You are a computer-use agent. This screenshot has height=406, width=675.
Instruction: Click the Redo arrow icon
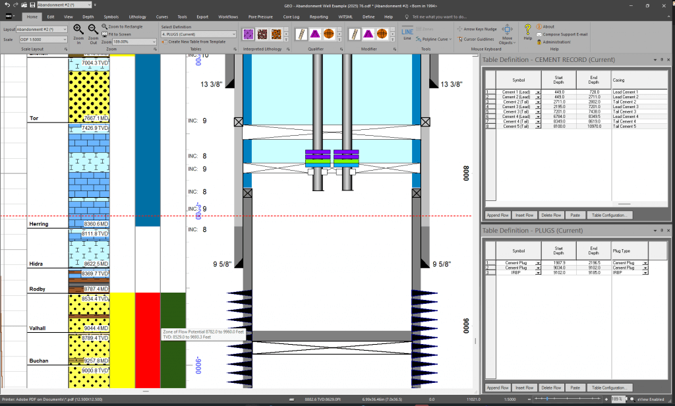(x=16, y=5)
